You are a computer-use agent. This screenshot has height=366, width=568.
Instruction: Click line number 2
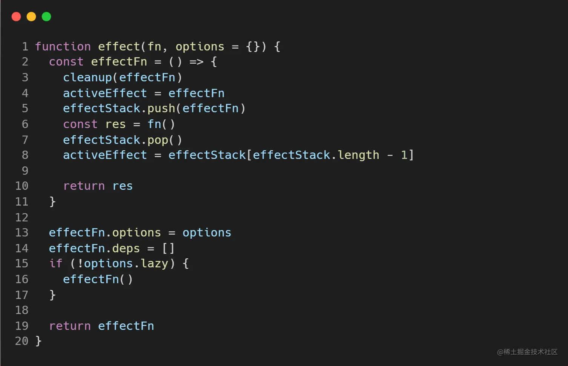tap(25, 62)
